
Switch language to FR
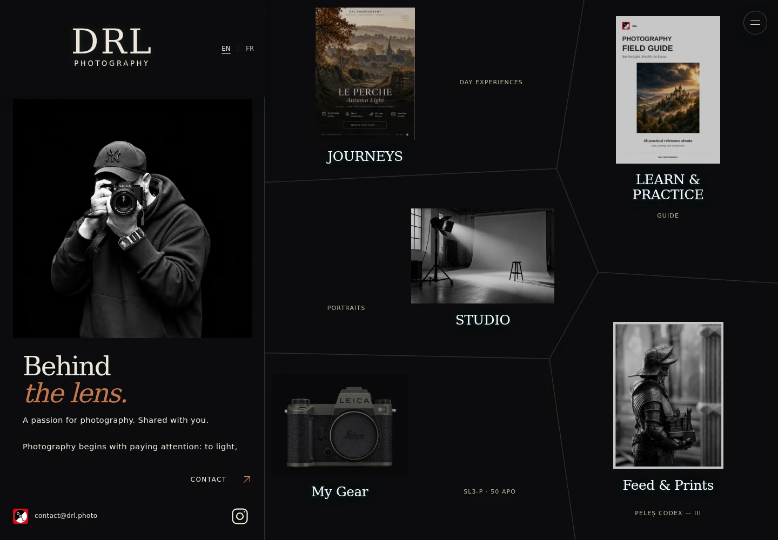pyautogui.click(x=250, y=49)
